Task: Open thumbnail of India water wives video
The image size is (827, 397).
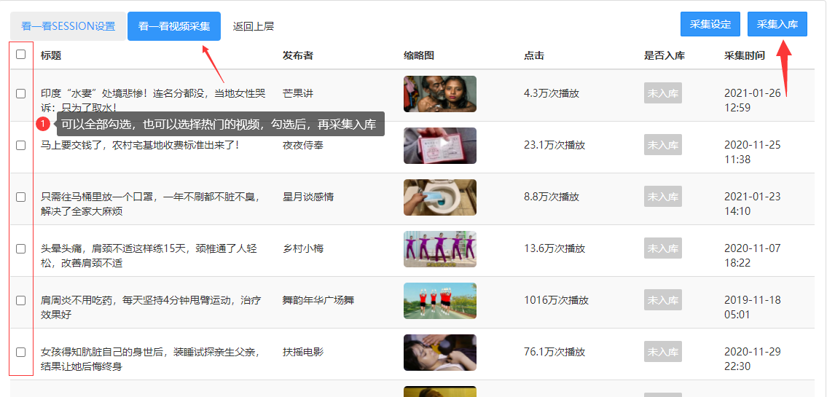Action: click(440, 94)
